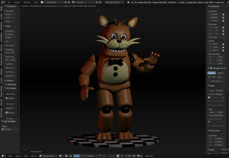Image resolution: width=229 pixels, height=158 pixels.
Task: Open snap element type selector
Action: [x=130, y=156]
